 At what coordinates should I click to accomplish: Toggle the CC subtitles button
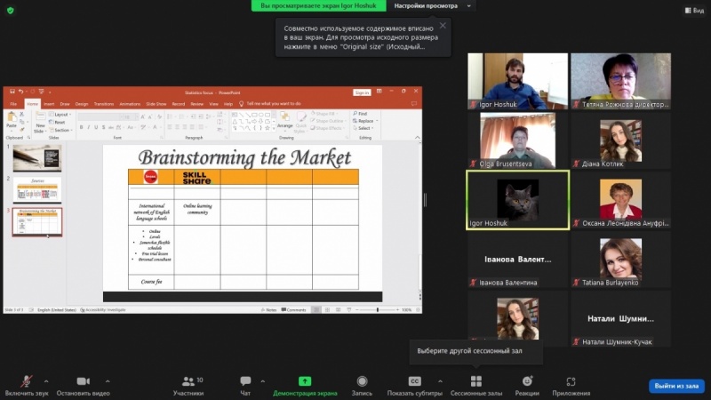click(414, 381)
